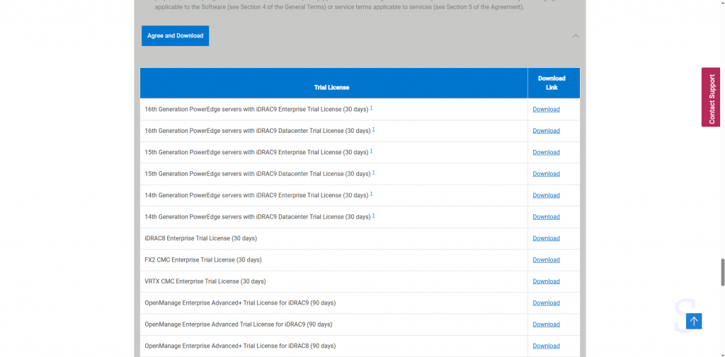Viewport: 725px width, 357px height.
Task: Download 16th Generation iDRAC9 Enterprise trial license
Action: [x=546, y=110]
